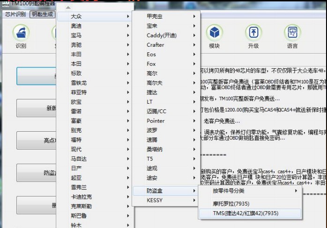The width and height of the screenshot is (327, 228).
Task: Select KESSY in the 大众 submenu
Action: 166,200
